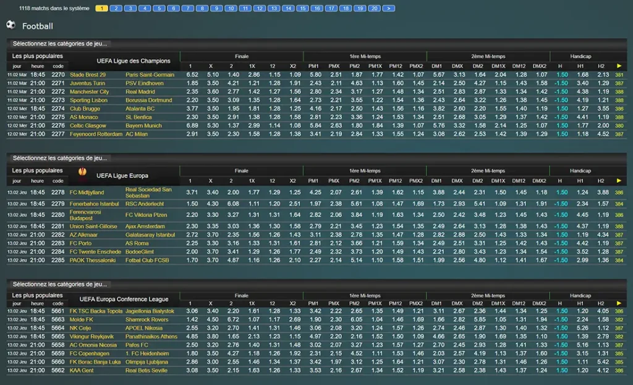The height and width of the screenshot is (385, 633).
Task: Go to next page with the > button
Action: (x=389, y=9)
